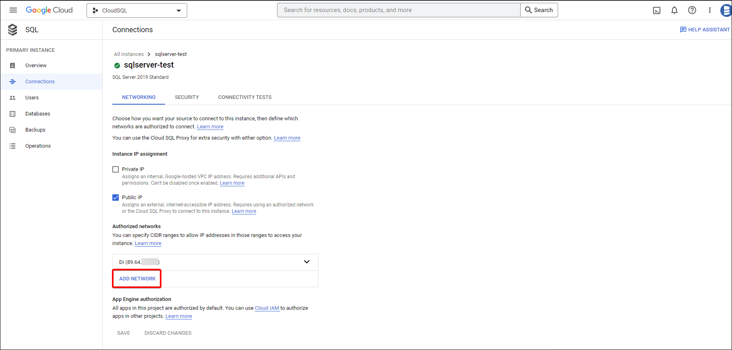Enable the Private IP checkbox
732x350 pixels.
point(116,169)
